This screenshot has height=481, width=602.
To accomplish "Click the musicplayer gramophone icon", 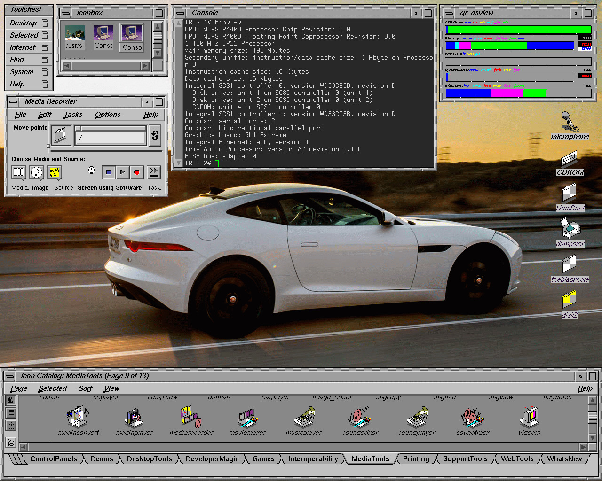I will pyautogui.click(x=304, y=417).
